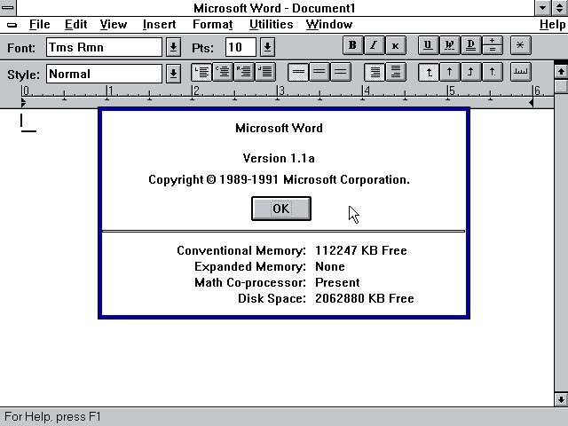Toggle Italic formatting button
The image size is (568, 426).
[374, 46]
